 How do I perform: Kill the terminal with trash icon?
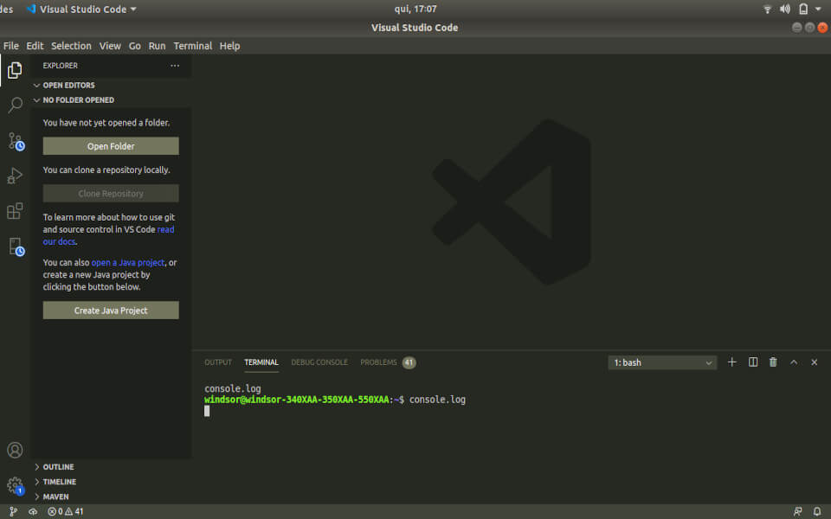click(x=773, y=362)
